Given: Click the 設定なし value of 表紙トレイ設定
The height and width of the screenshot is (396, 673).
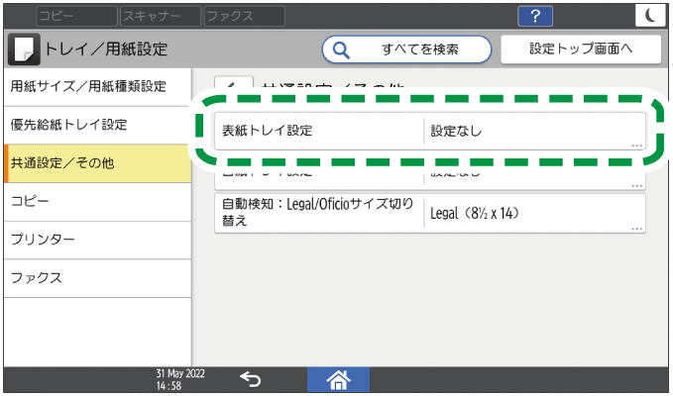Looking at the screenshot, I should coord(456,131).
